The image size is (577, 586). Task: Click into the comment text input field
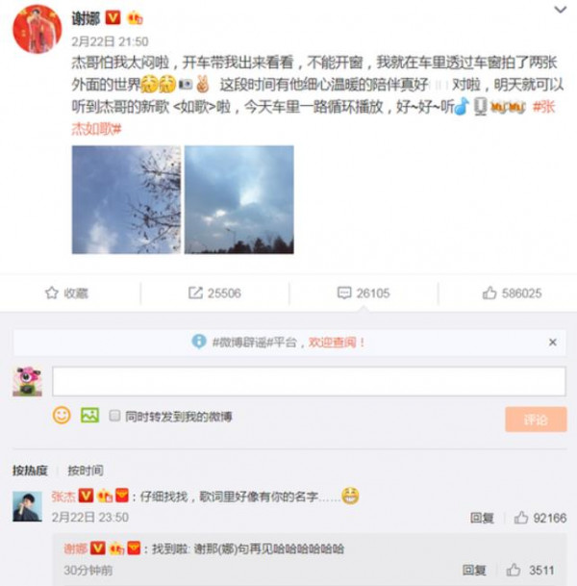click(309, 381)
